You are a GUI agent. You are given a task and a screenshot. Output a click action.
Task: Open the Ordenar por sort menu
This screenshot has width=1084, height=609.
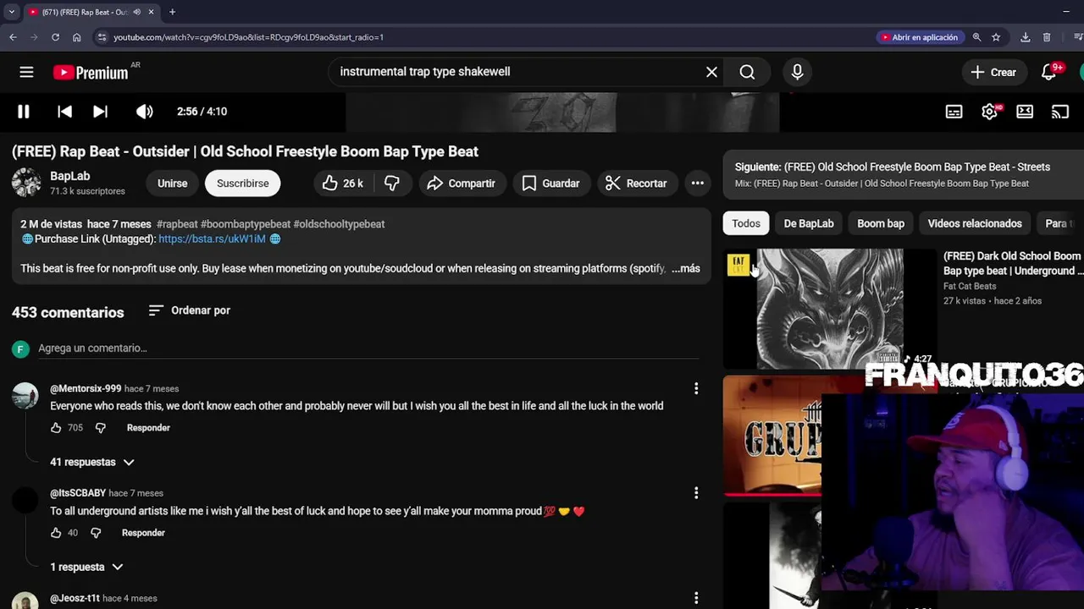pyautogui.click(x=190, y=310)
